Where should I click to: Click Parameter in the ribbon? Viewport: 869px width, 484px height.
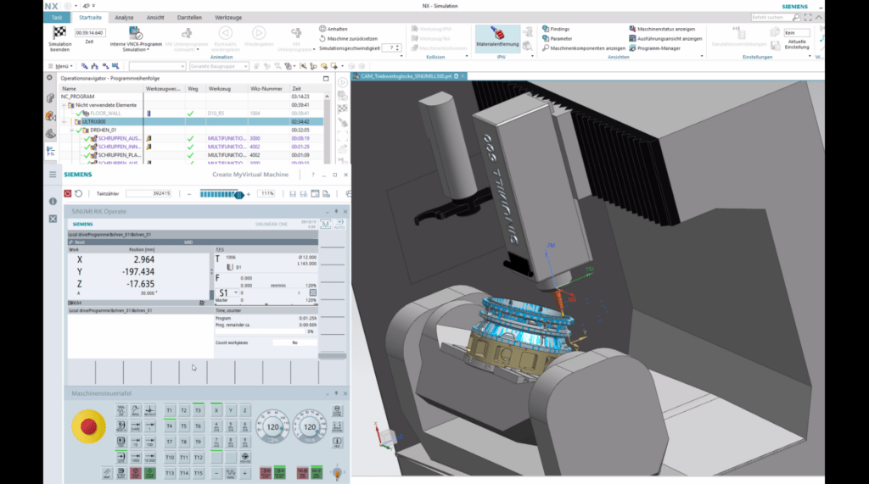click(558, 39)
